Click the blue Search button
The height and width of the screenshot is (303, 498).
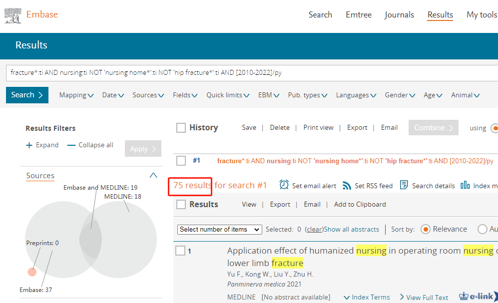27,95
